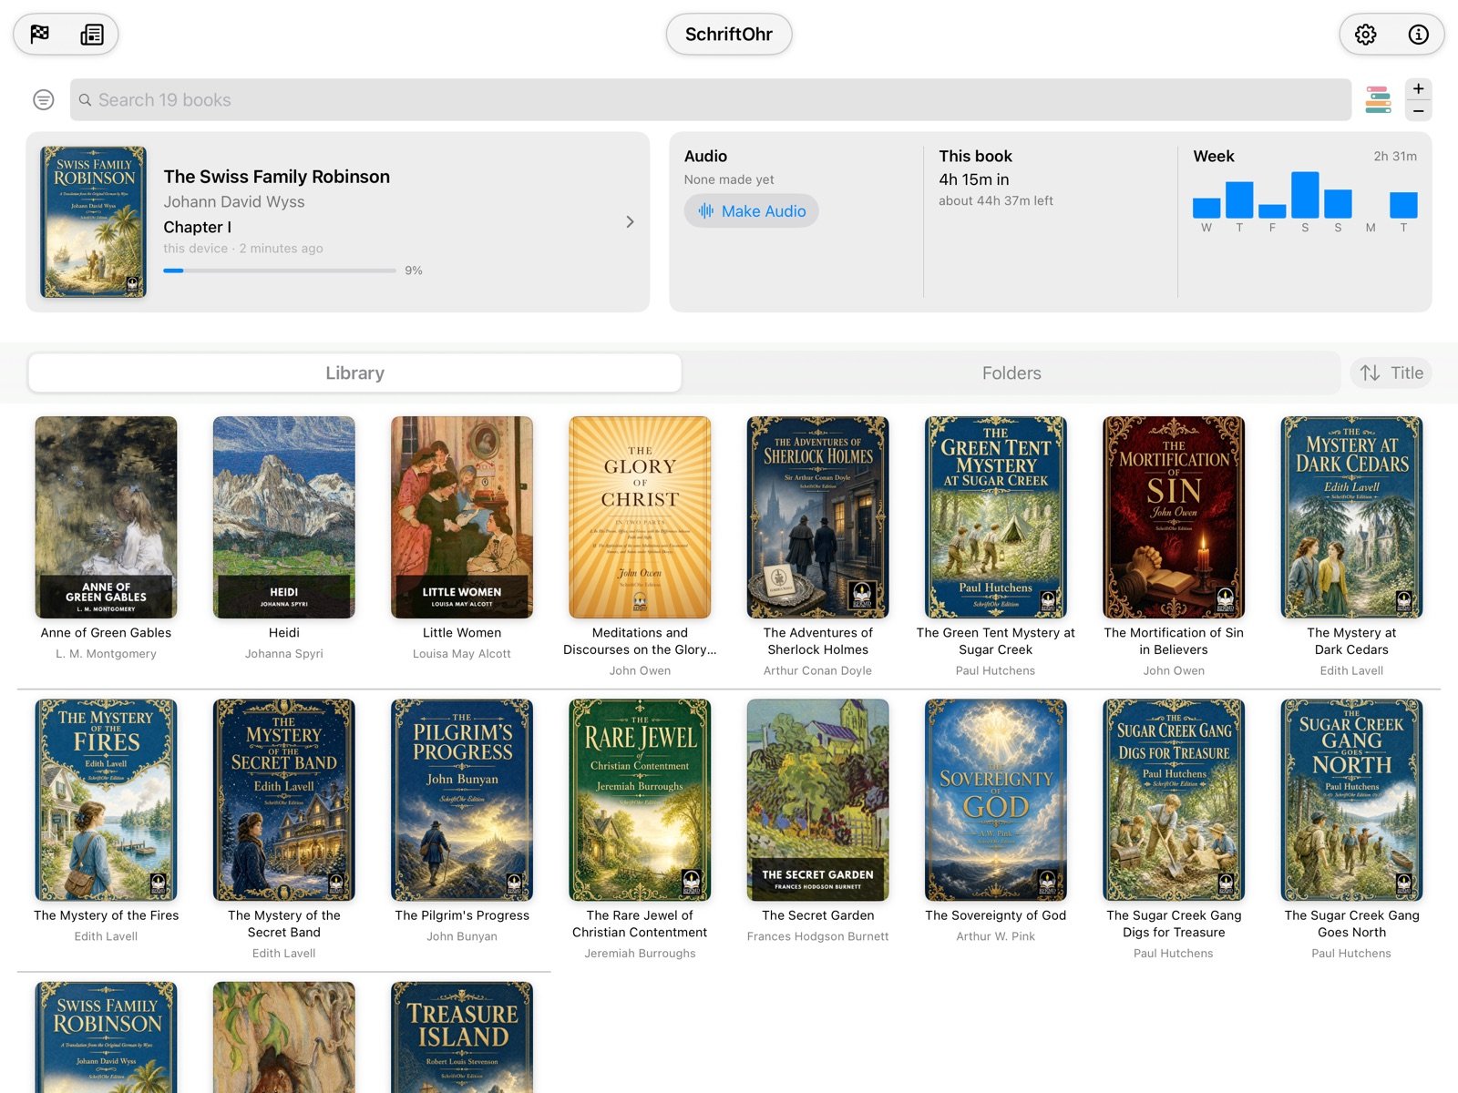Viewport: 1458px width, 1093px height.
Task: Switch to the Library tab
Action: tap(354, 373)
